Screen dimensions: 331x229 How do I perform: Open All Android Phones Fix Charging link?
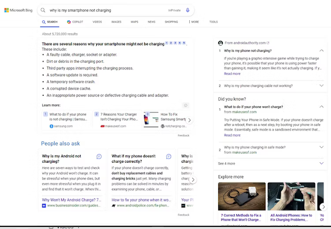[x=291, y=218]
